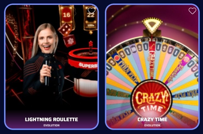
Task: Click the 100x multiplier label
Action: (x=90, y=25)
